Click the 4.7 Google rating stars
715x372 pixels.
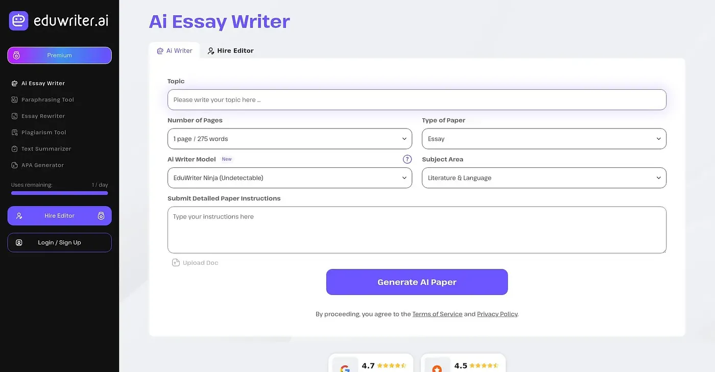[x=392, y=365]
